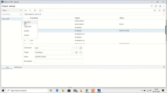Choose Duplicate from the context menu
167x93 pixels.
(x=29, y=26)
